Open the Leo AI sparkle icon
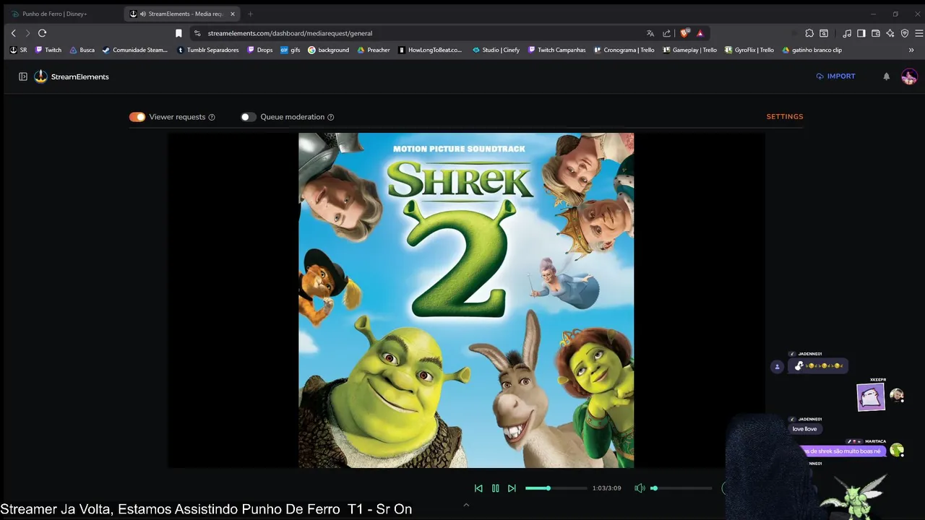The width and height of the screenshot is (925, 520). [890, 33]
